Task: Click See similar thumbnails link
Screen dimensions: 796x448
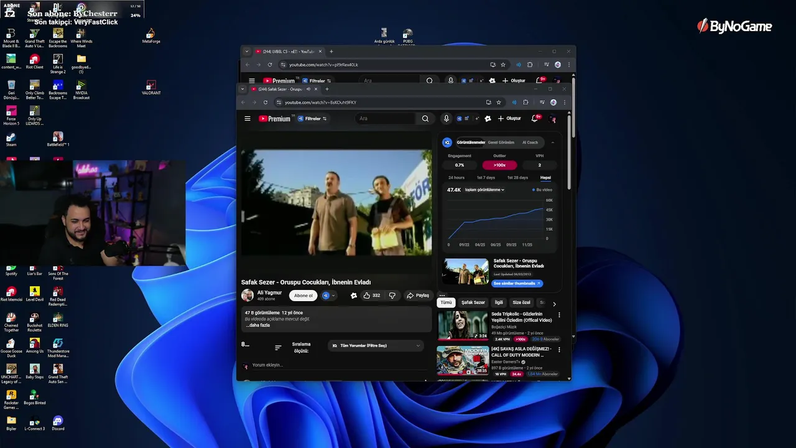Action: point(517,283)
